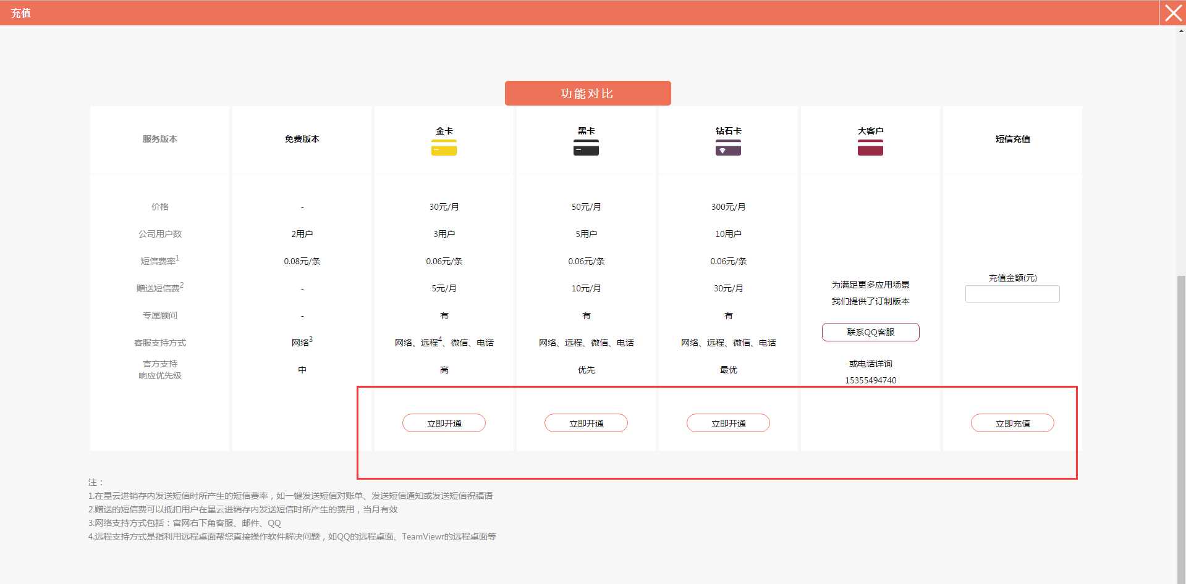The width and height of the screenshot is (1186, 584).
Task: Click the 充值 title in header bar
Action: point(21,13)
